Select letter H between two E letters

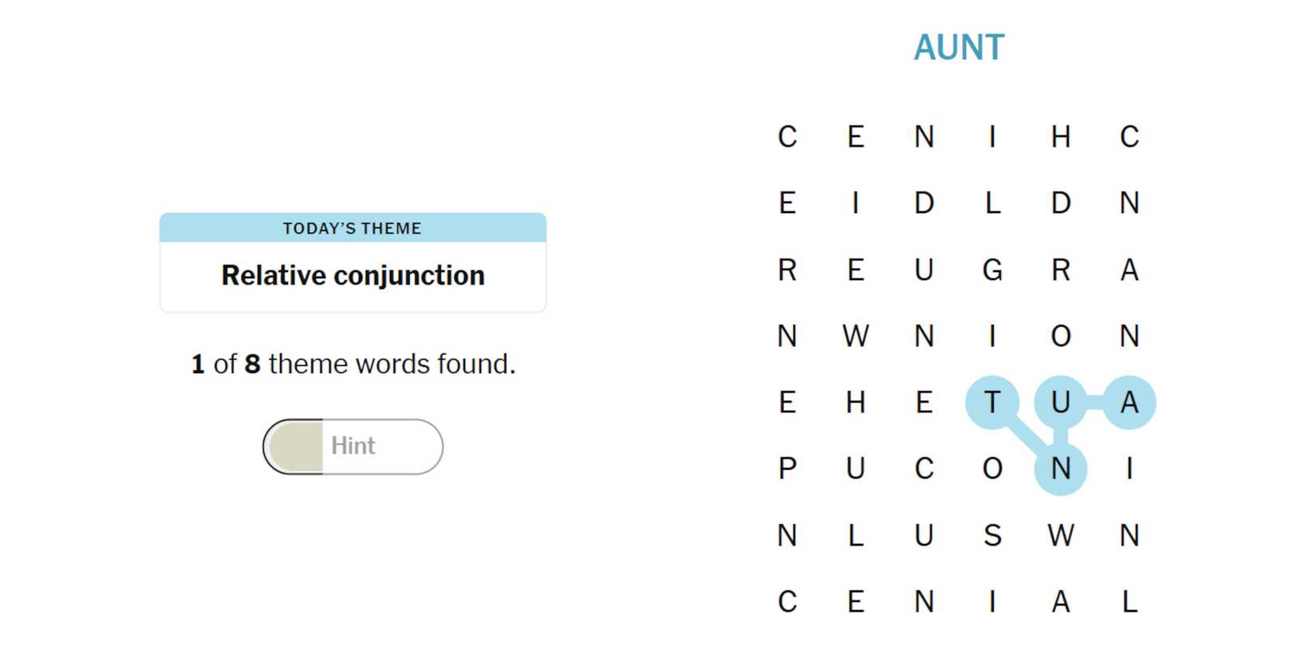click(x=856, y=402)
